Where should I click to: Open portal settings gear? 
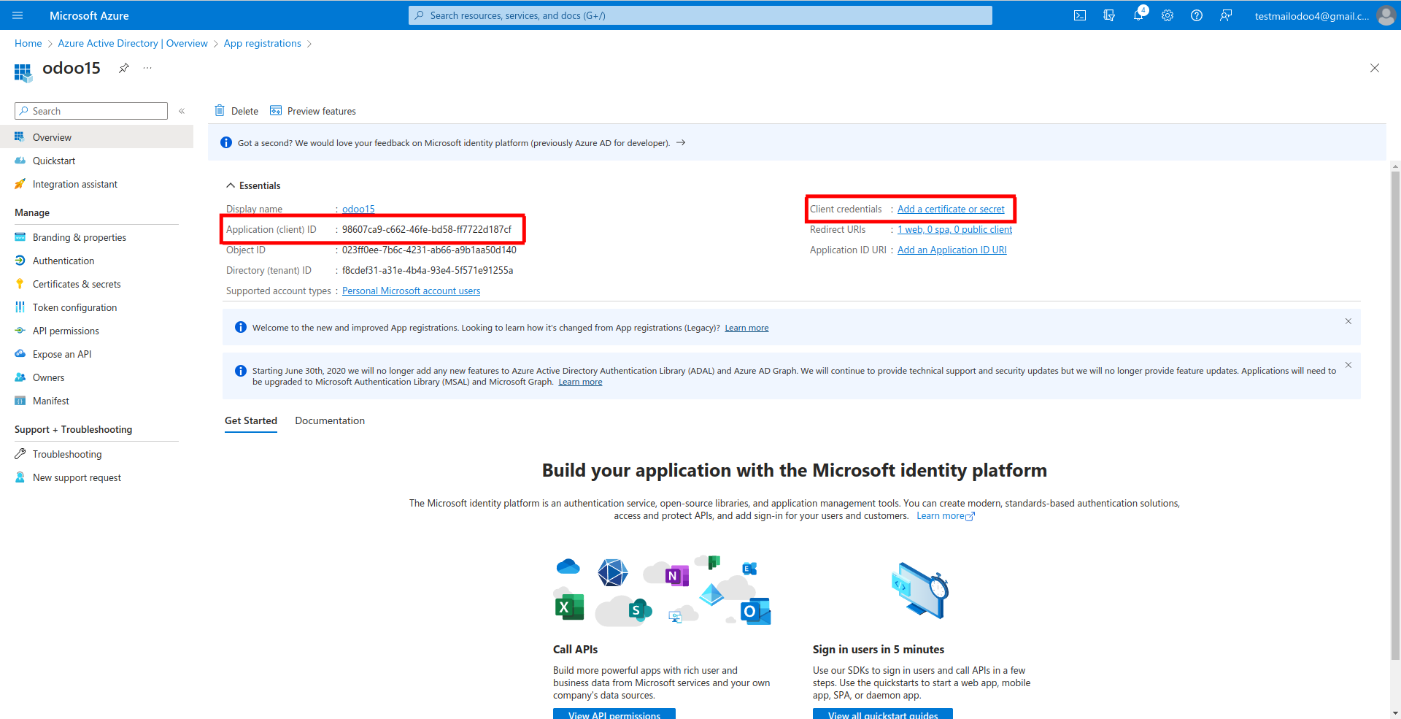pyautogui.click(x=1167, y=15)
